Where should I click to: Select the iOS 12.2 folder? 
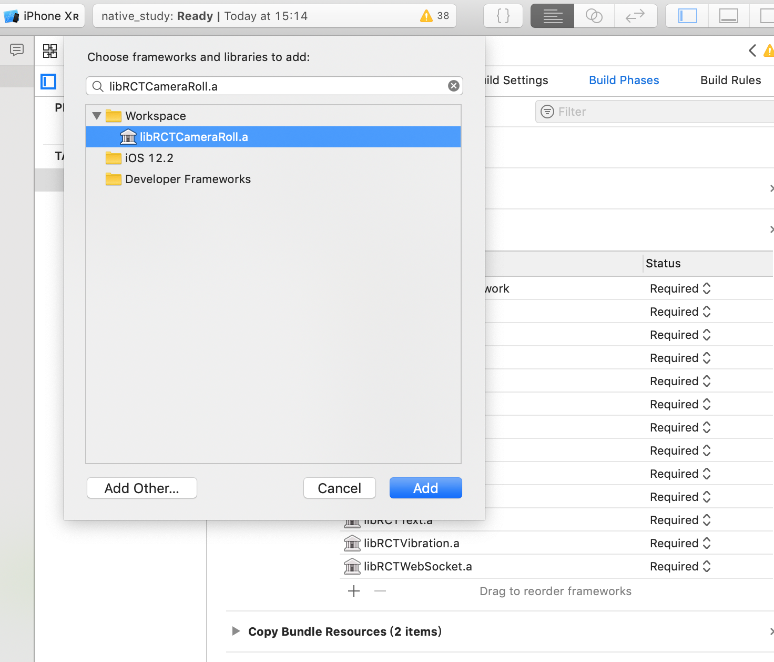273,158
